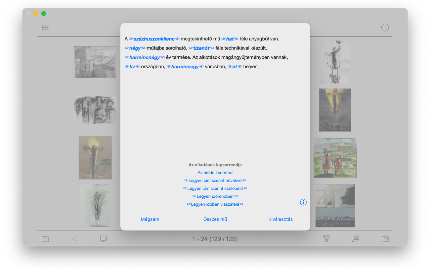Click the search image icon in bottom bar
Screen dimensions: 430x268
(x=356, y=239)
